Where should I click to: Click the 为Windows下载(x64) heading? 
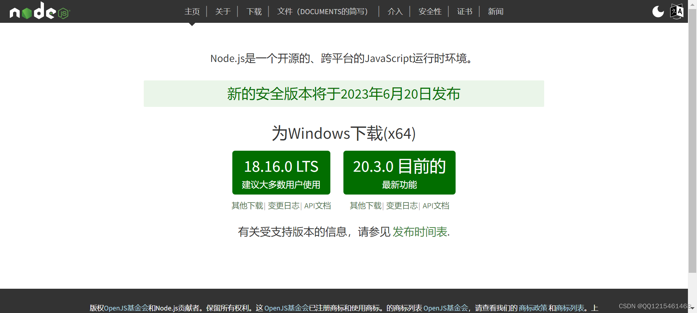(x=344, y=133)
